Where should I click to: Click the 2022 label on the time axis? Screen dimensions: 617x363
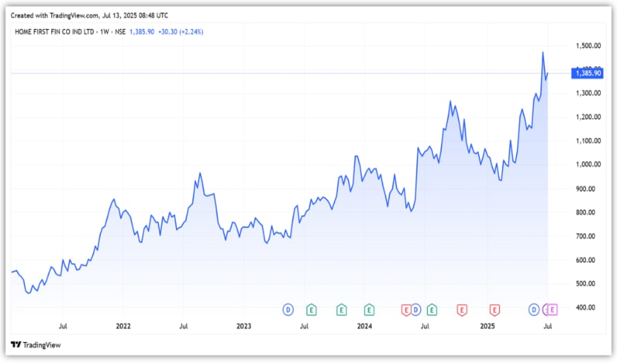[x=123, y=326]
